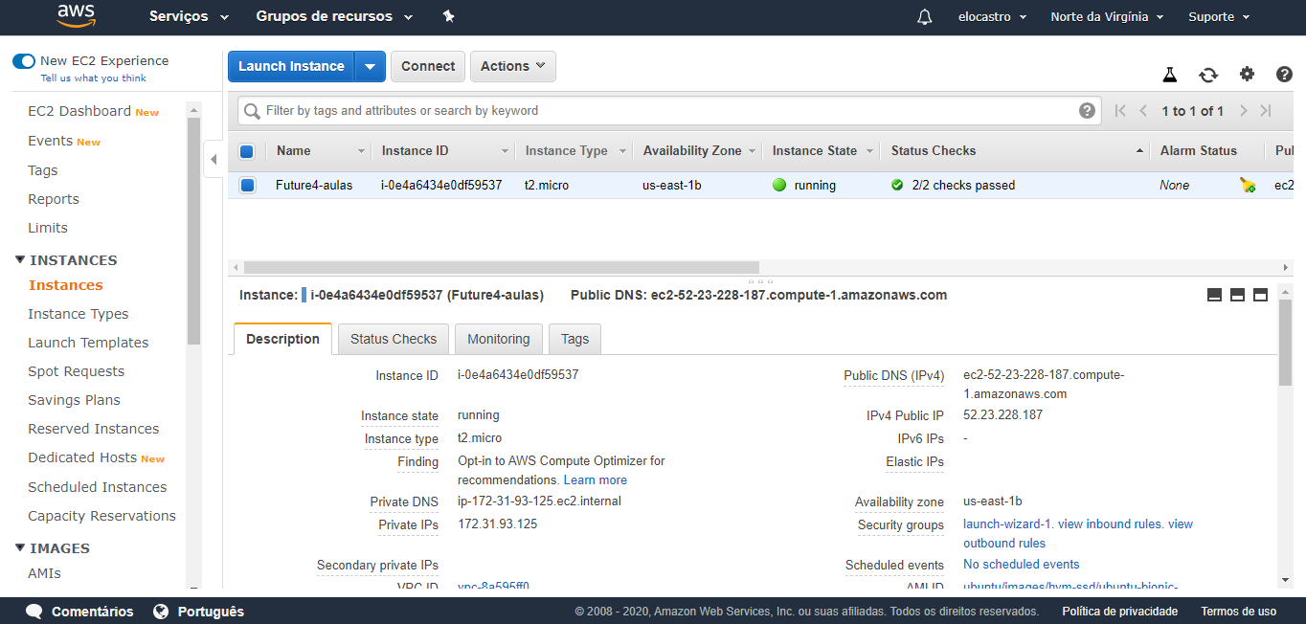
Task: Click the filter help icon in search box
Action: (x=1087, y=111)
